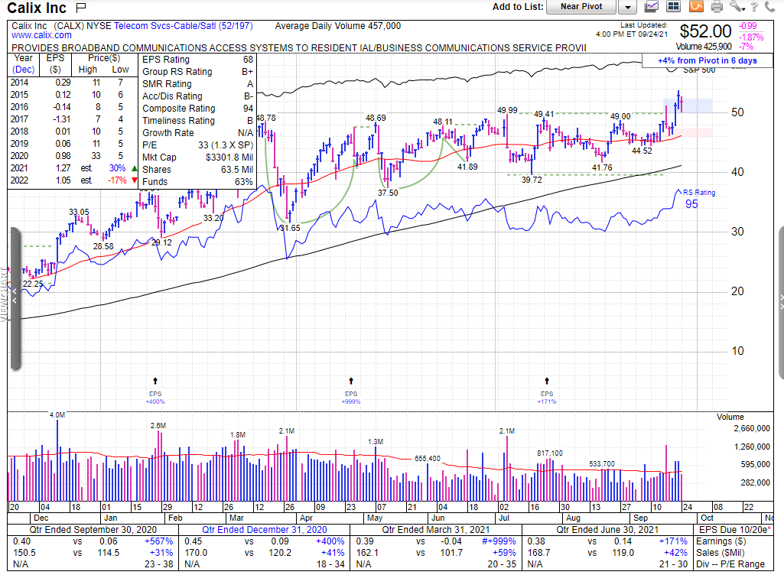The width and height of the screenshot is (784, 575).
Task: Click green up triangle beside 2021 estimate
Action: pyautogui.click(x=134, y=168)
